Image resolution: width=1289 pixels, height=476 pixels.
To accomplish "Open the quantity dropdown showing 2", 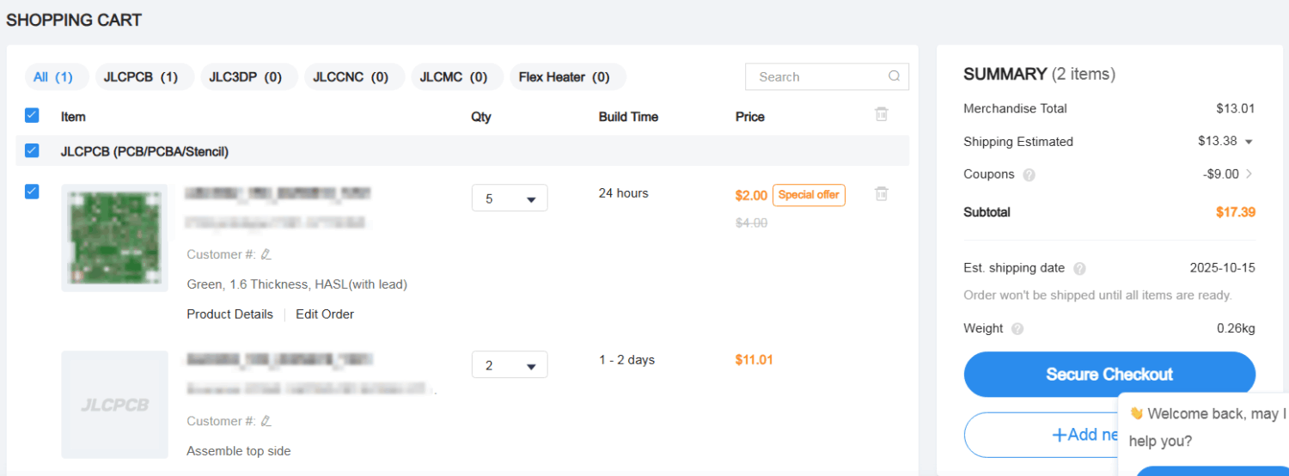I will point(510,365).
